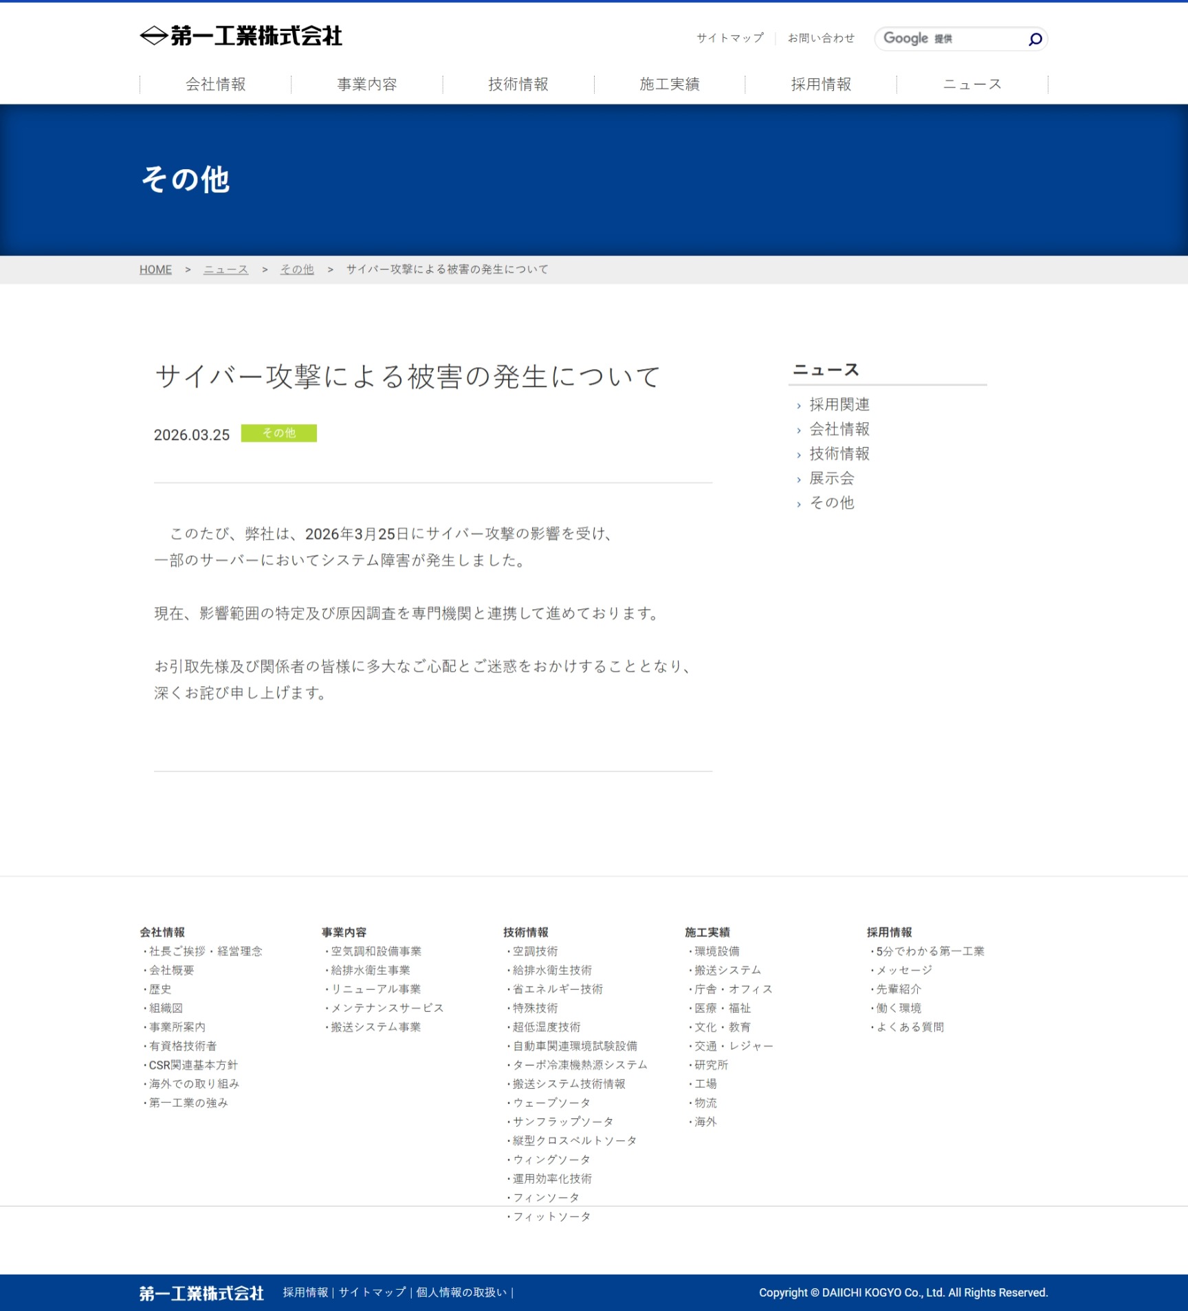
Task: Open the 技術情報 navigation menu
Action: (518, 85)
